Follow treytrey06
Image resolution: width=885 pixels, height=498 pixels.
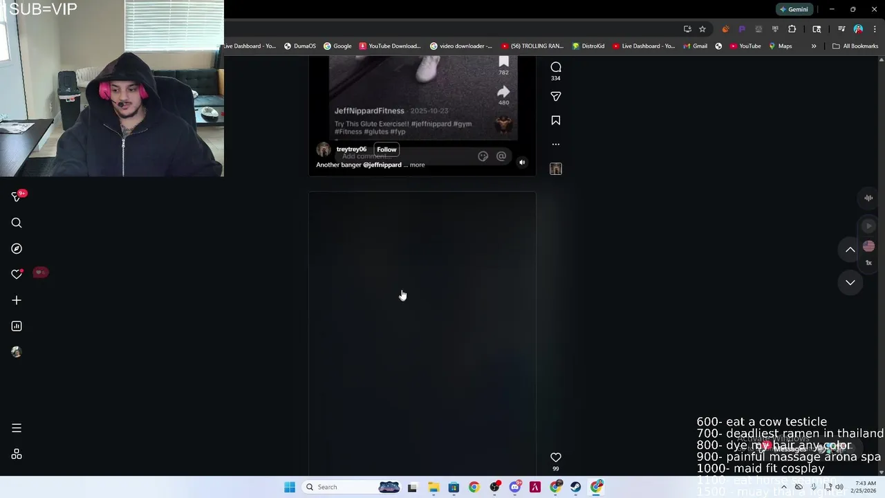[x=386, y=149]
